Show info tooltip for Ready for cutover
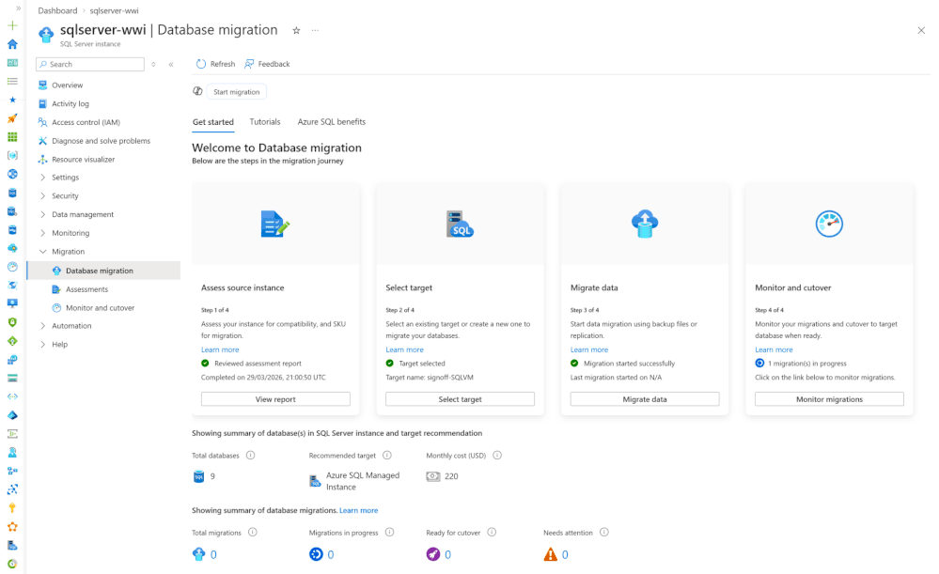The width and height of the screenshot is (939, 574). tap(492, 532)
